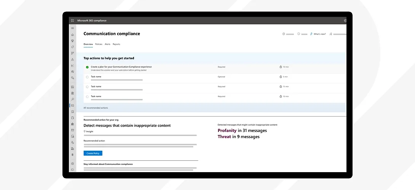Open the catalog grid icon in sidebar

pyautogui.click(x=72, y=87)
